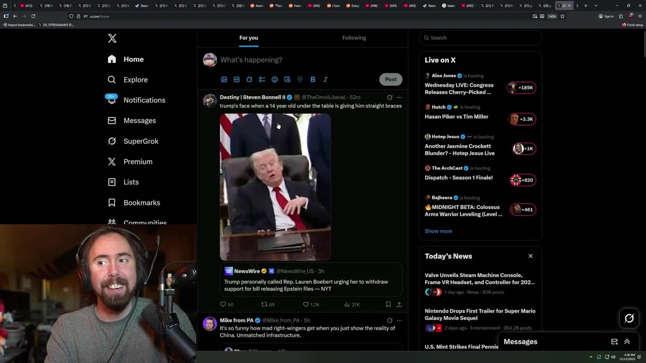
Task: Click Show more under Live on X
Action: coord(439,231)
